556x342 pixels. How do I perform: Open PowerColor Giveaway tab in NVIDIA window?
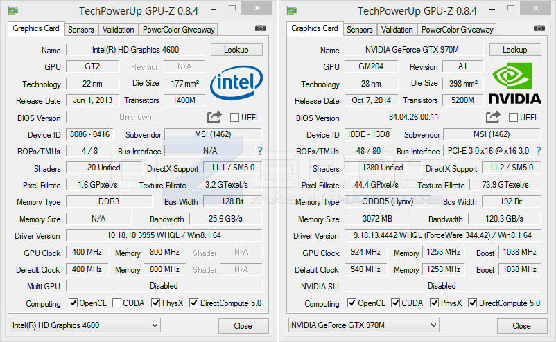click(x=457, y=30)
